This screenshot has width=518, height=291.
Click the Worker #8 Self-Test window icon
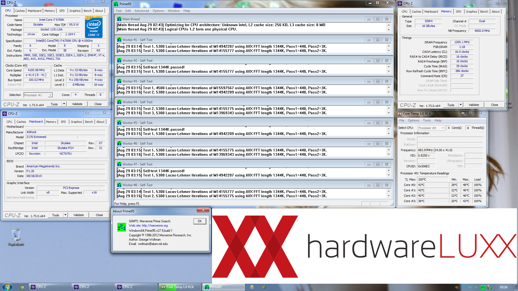pyautogui.click(x=119, y=185)
